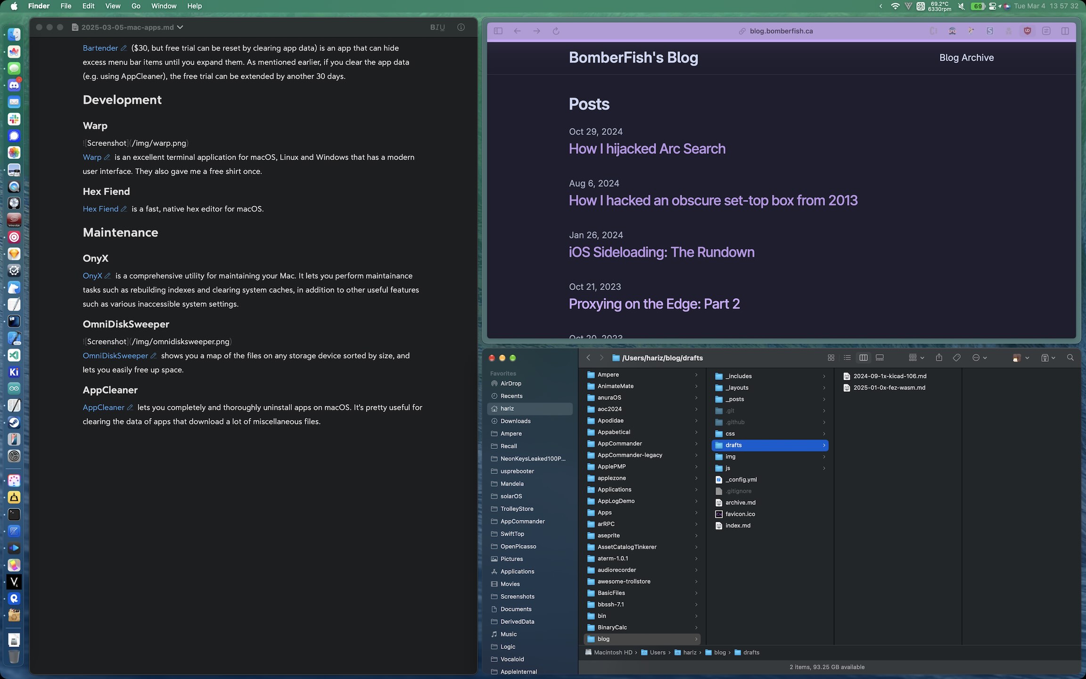This screenshot has height=679, width=1086.
Task: Open the Tags picker in Finder
Action: pos(957,358)
